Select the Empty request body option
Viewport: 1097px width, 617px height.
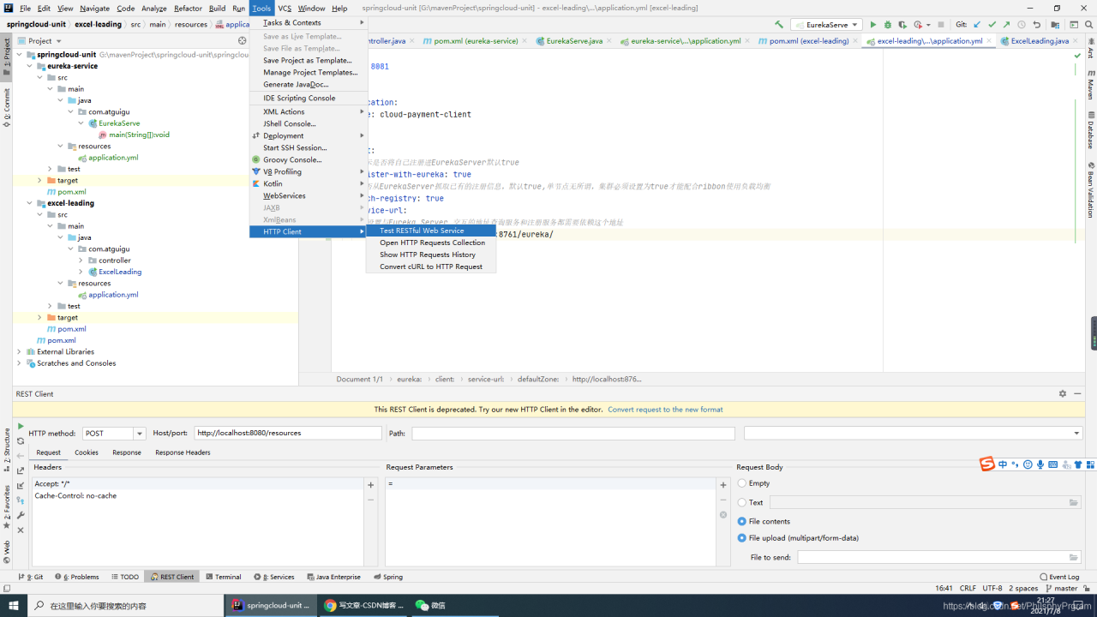point(742,482)
